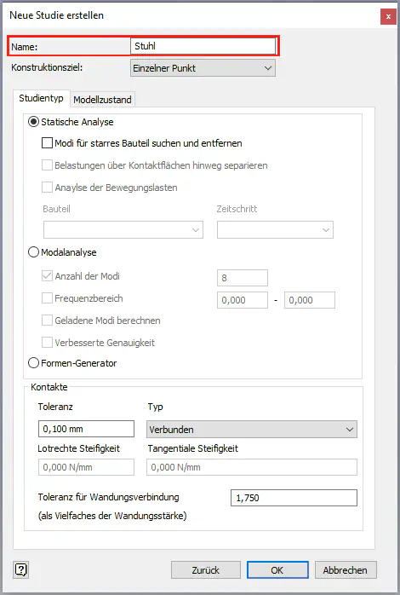Select Modalanalyse radio button
Image resolution: width=400 pixels, height=595 pixels.
click(x=34, y=252)
